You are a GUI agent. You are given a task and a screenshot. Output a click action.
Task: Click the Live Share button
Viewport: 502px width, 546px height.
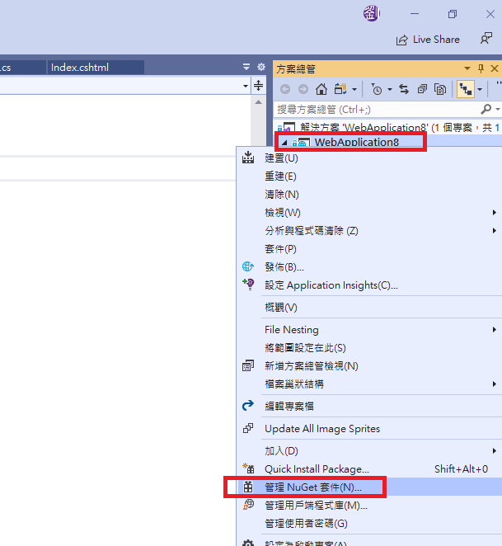point(428,40)
